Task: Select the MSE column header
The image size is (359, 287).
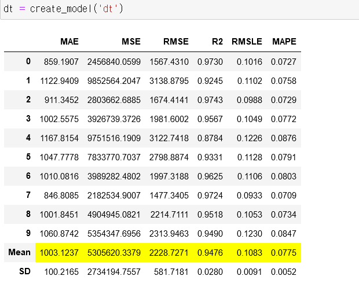Action: point(131,42)
